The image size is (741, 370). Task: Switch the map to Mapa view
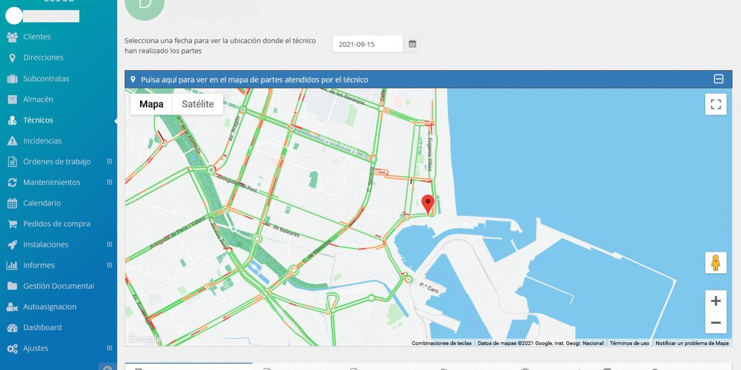coord(151,104)
